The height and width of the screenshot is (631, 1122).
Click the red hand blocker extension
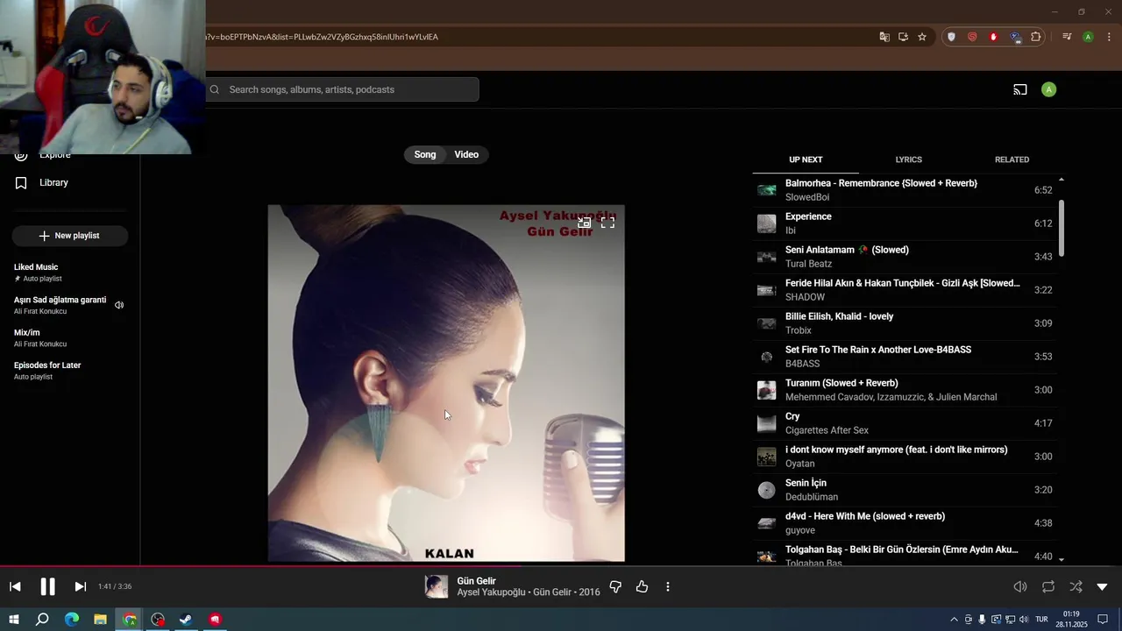point(993,37)
